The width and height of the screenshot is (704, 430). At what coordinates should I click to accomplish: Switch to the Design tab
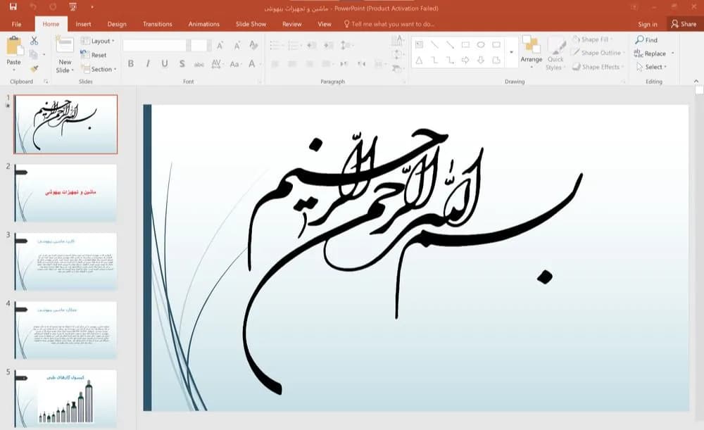coord(117,24)
